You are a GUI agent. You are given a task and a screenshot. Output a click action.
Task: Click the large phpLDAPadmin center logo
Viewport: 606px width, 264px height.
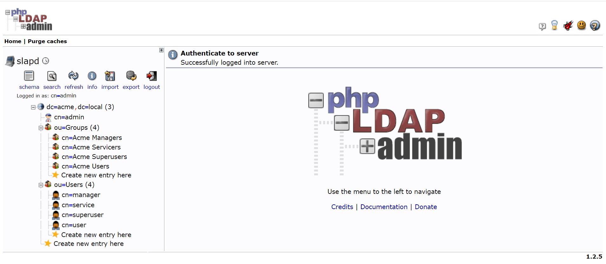(x=385, y=131)
